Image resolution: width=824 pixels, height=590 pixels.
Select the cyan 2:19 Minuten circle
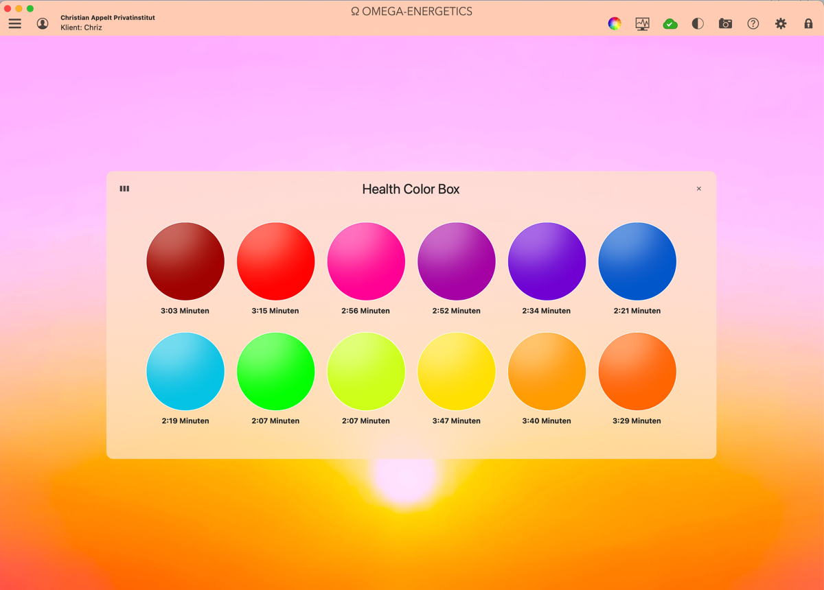[185, 371]
